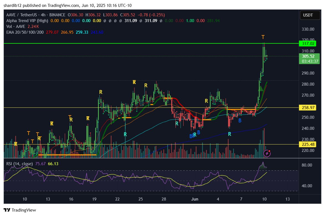
Task: Click the green 317.02 price label
Action: coord(308,43)
